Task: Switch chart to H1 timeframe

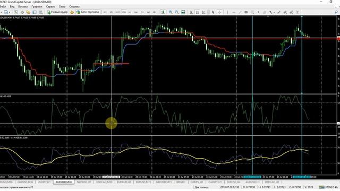Action: click(130, 12)
